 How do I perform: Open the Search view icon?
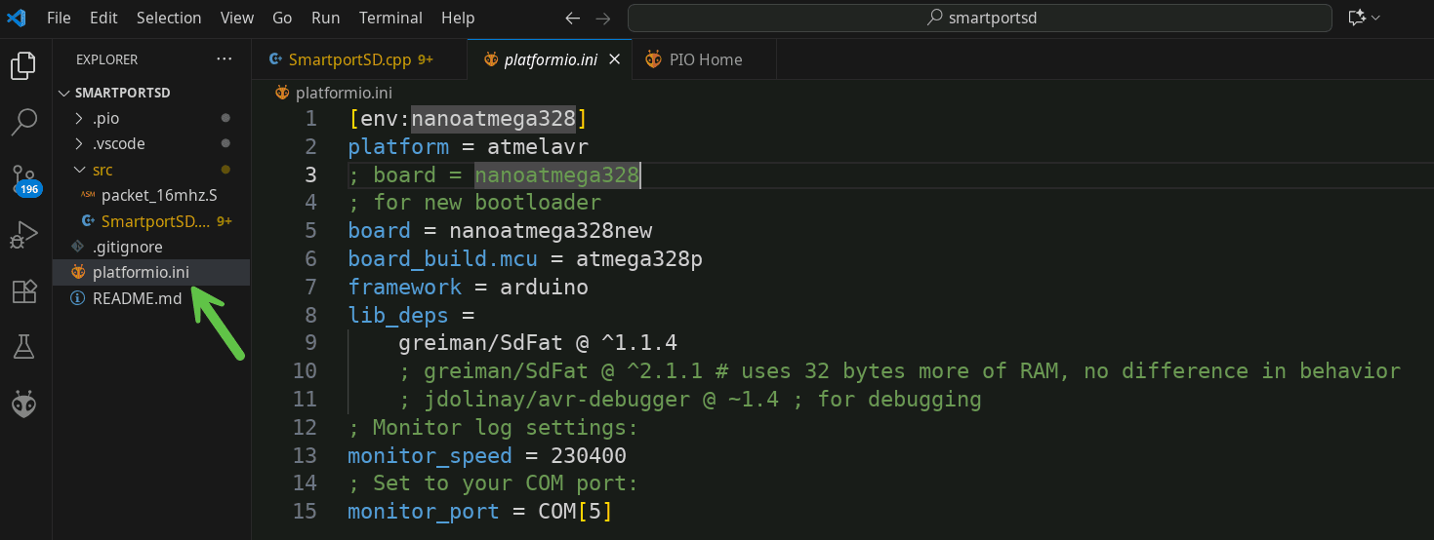pos(23,122)
